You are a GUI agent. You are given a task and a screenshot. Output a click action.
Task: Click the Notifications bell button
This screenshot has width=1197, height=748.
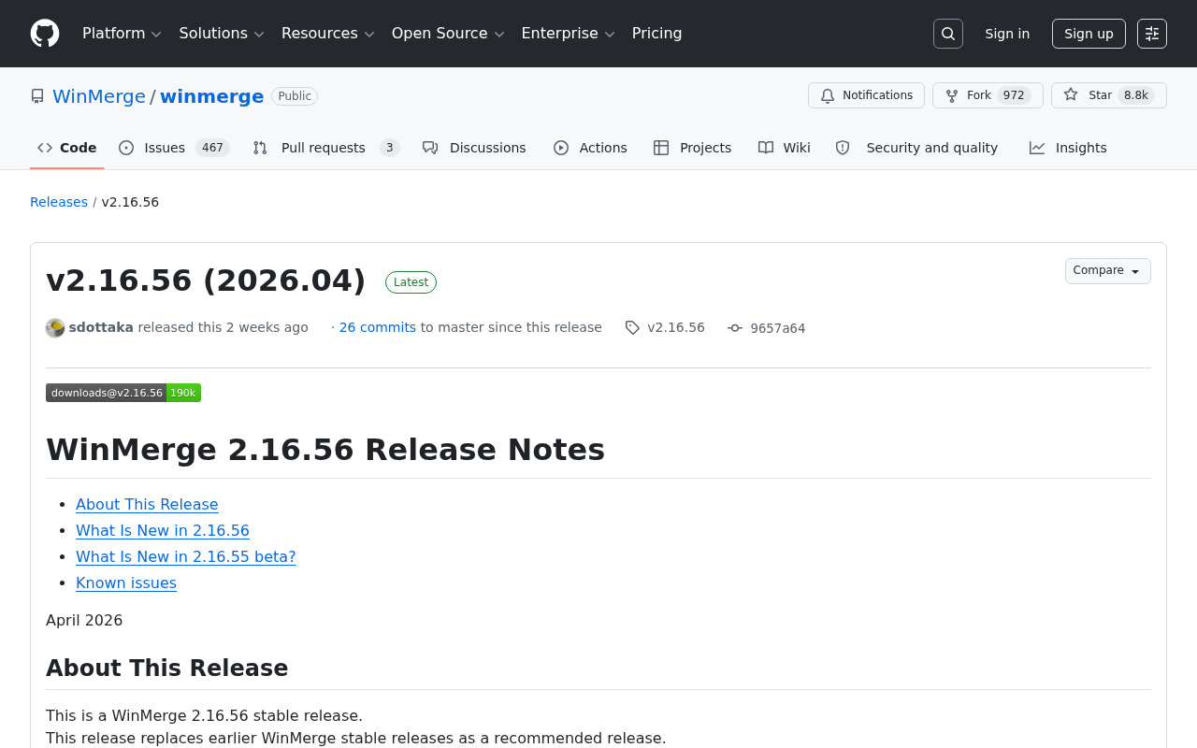(866, 95)
